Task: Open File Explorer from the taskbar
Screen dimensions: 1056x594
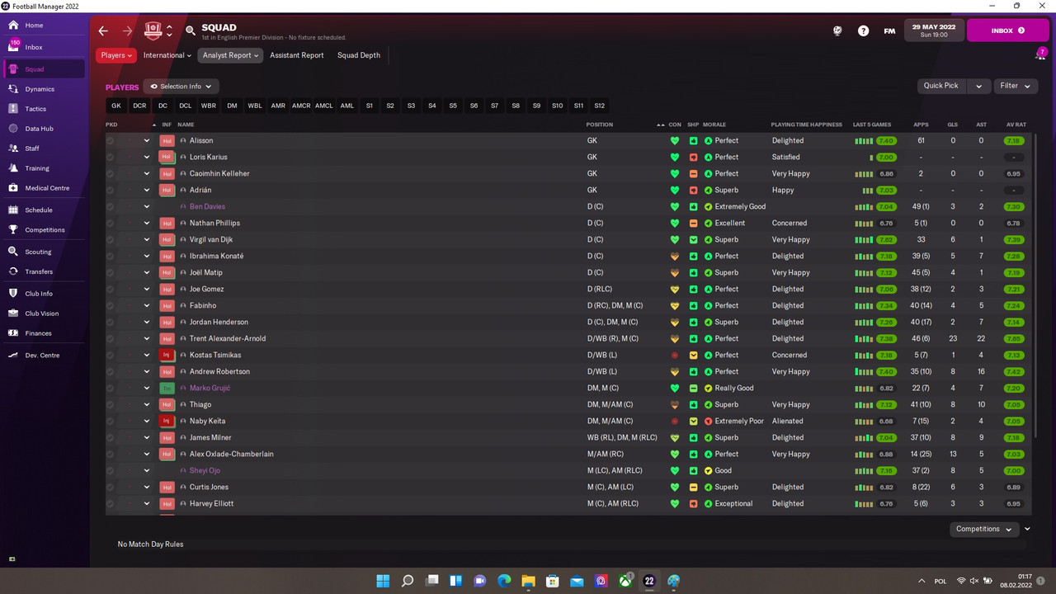Action: click(528, 581)
